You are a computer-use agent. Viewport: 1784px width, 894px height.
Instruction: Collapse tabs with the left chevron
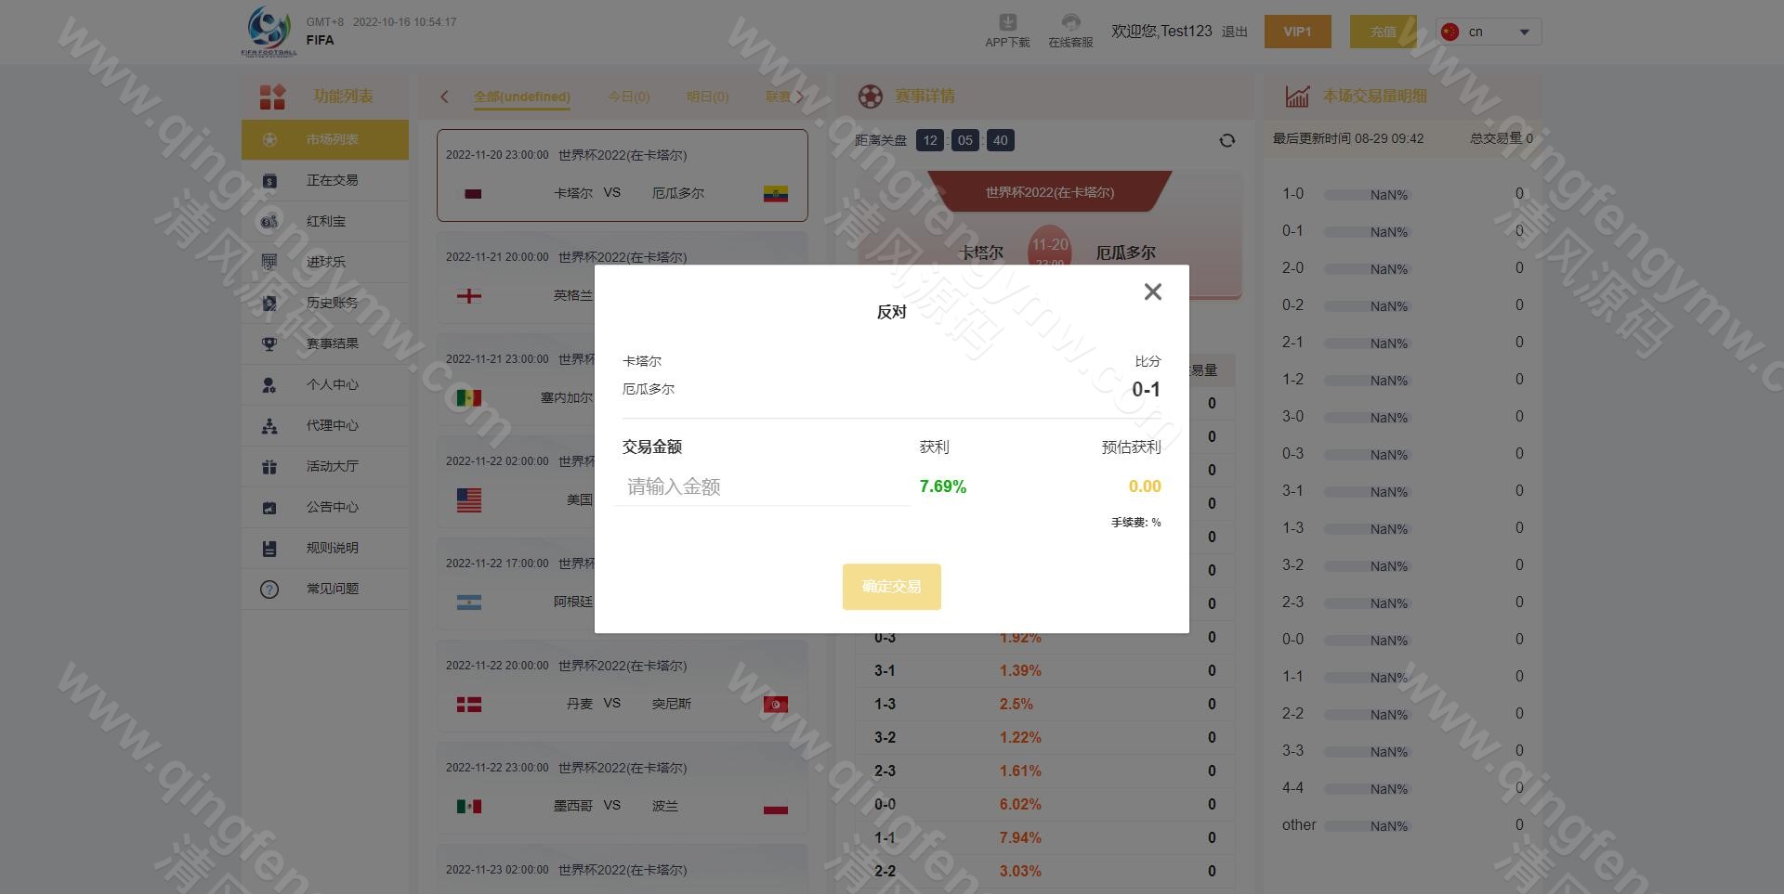(444, 97)
